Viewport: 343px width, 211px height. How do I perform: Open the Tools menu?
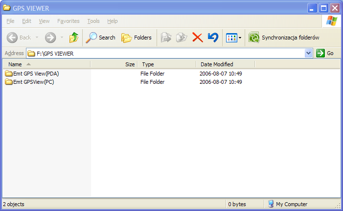pos(93,21)
